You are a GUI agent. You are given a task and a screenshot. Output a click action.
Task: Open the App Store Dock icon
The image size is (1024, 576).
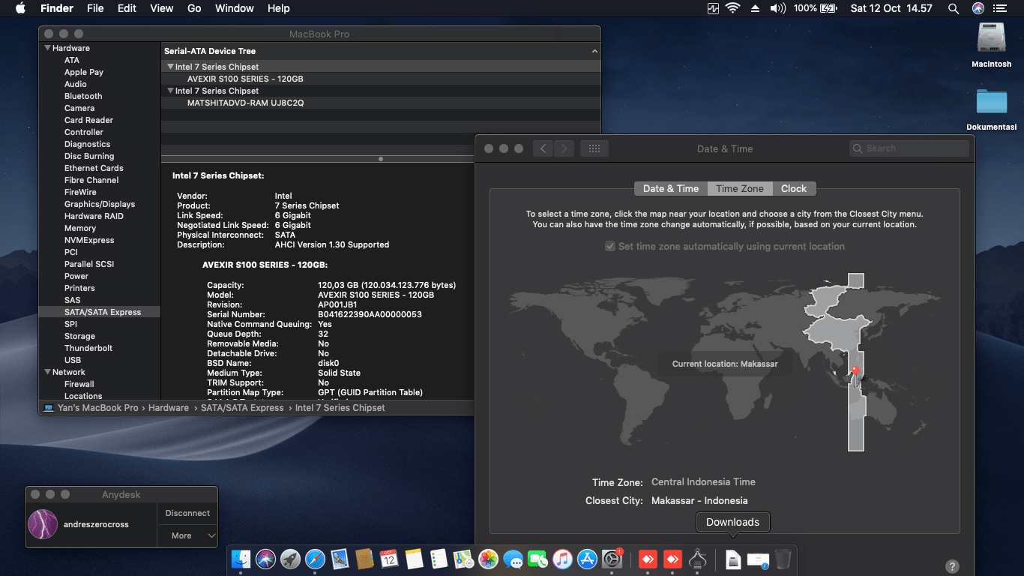587,559
